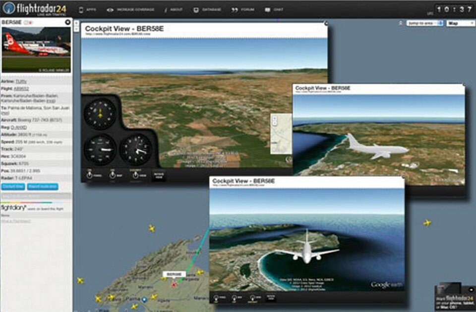Click the Cockpit View - BER58E title of large window

click(124, 29)
